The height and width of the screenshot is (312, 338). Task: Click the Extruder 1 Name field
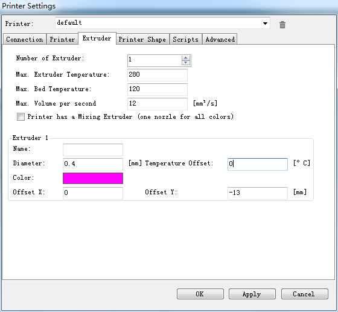(93, 150)
